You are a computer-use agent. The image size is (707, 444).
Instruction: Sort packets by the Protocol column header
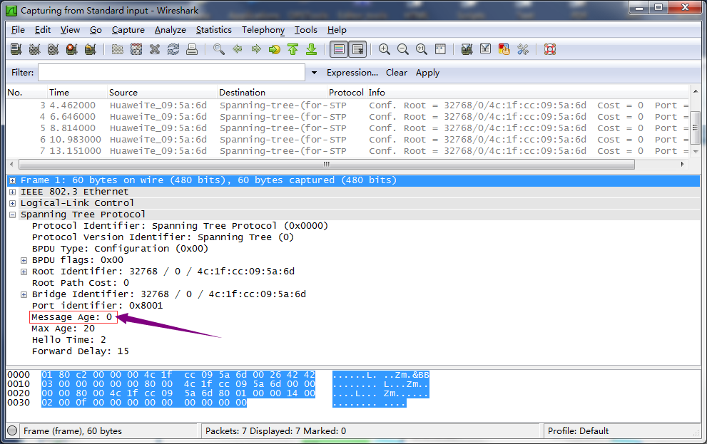click(x=347, y=93)
